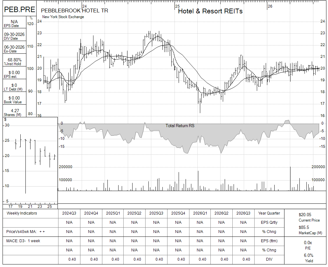Screen dimensions: 328x267
Task: Select the 2026Q2 column header
Action: tap(222, 213)
